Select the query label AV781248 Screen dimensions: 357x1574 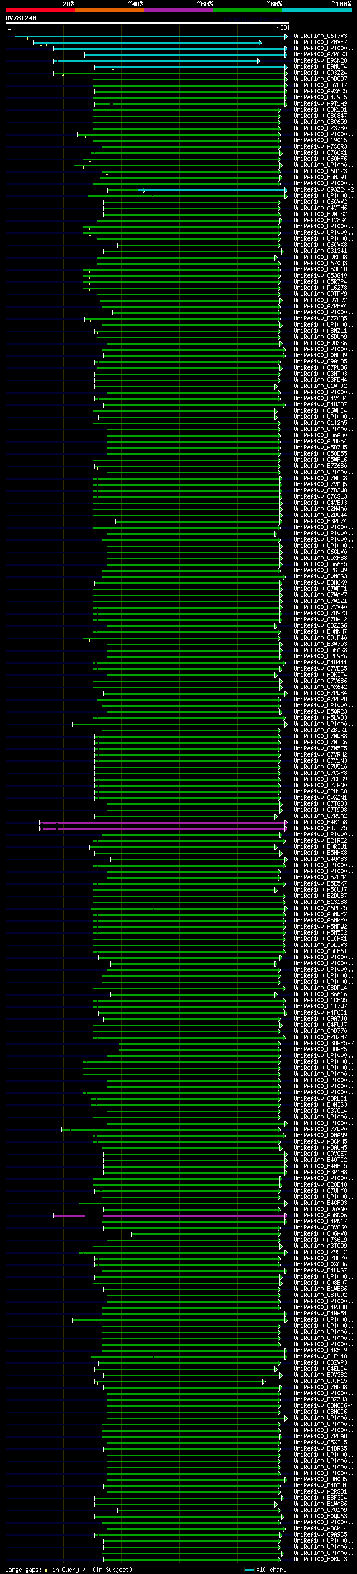click(x=21, y=18)
